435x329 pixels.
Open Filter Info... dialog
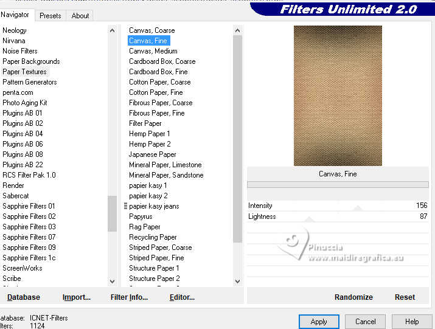pyautogui.click(x=129, y=297)
